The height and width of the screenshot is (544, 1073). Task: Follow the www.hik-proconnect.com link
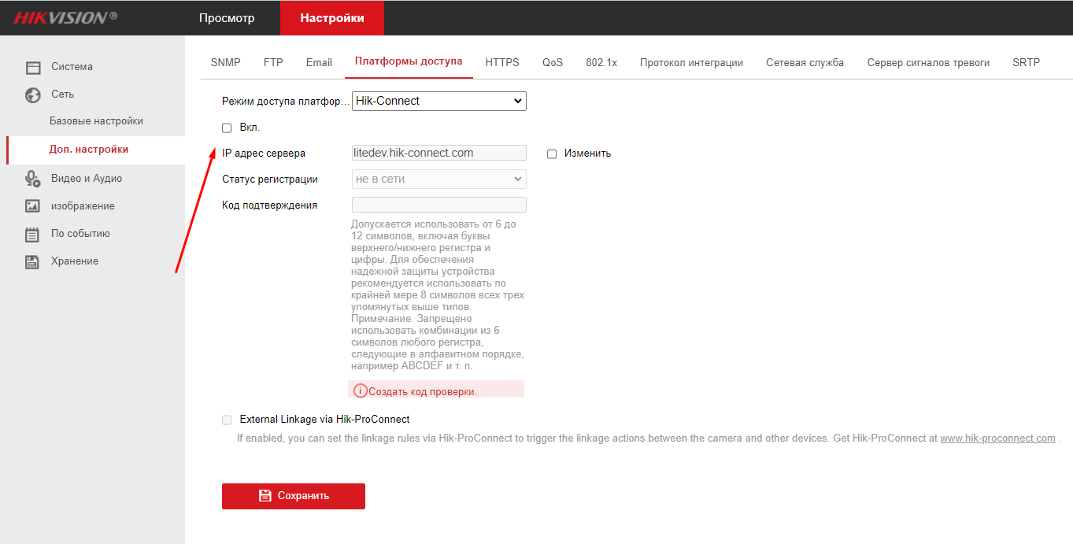(997, 439)
